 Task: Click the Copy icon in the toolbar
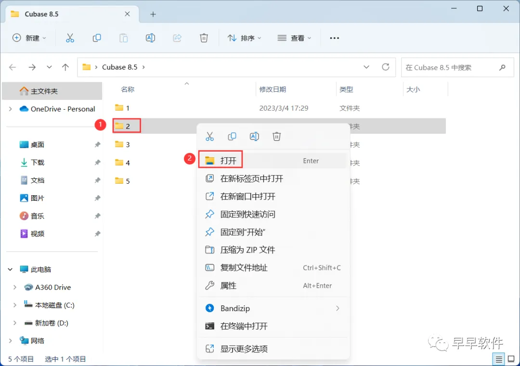coord(97,38)
